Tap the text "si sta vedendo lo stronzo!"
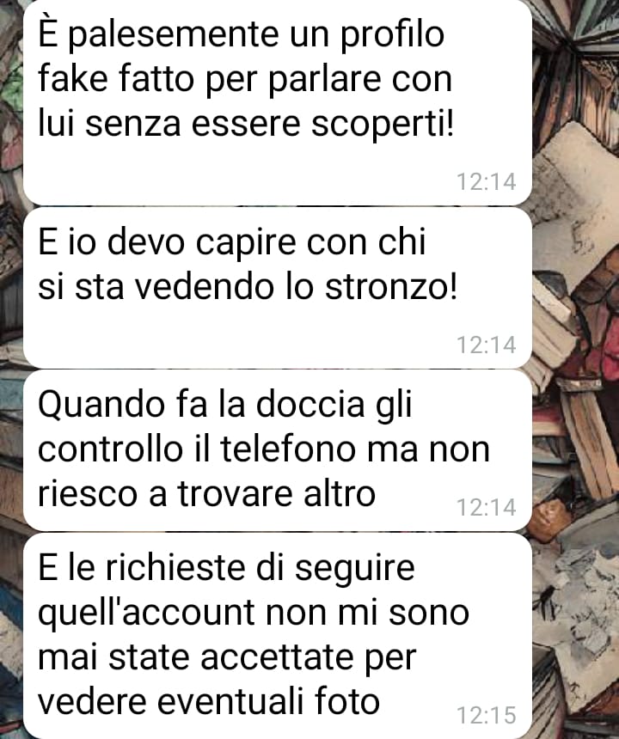Image resolution: width=619 pixels, height=739 pixels. coord(248,286)
